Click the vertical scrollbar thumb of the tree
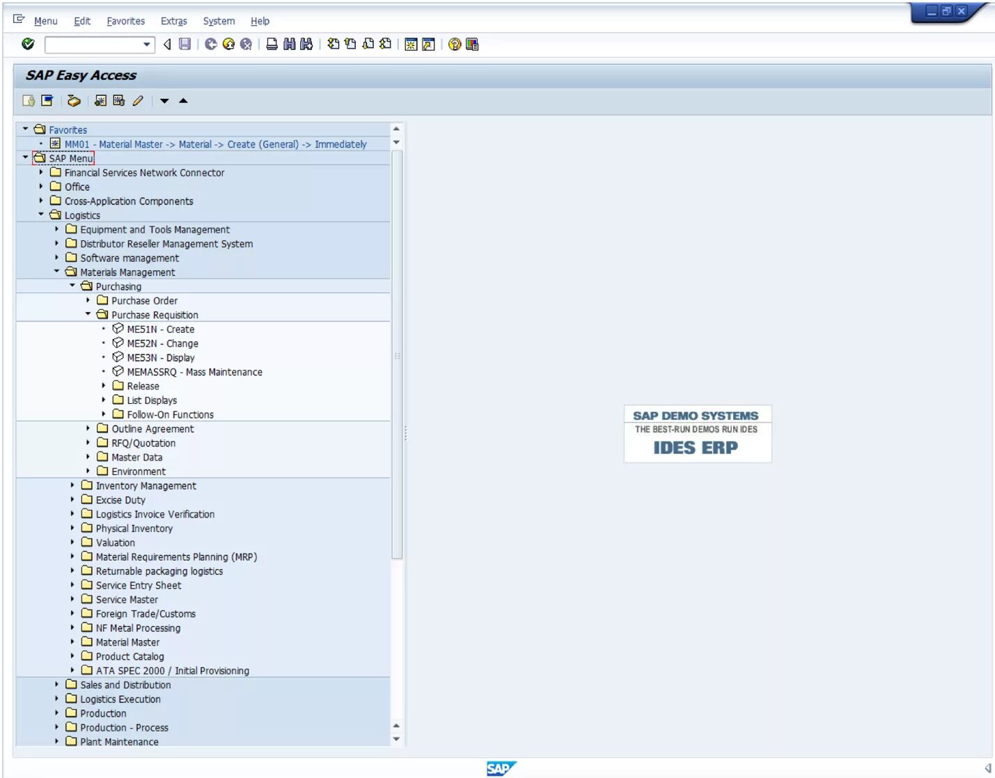Screen dimensions: 995x778 click(397, 355)
